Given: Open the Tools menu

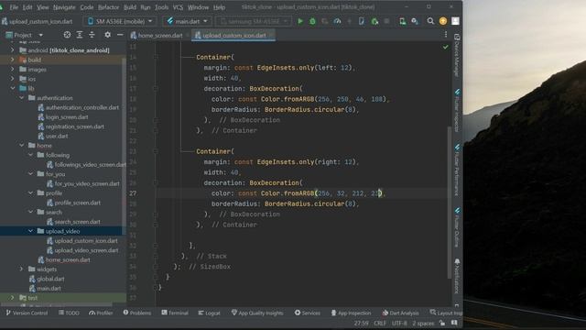Looking at the screenshot, I should (161, 7).
